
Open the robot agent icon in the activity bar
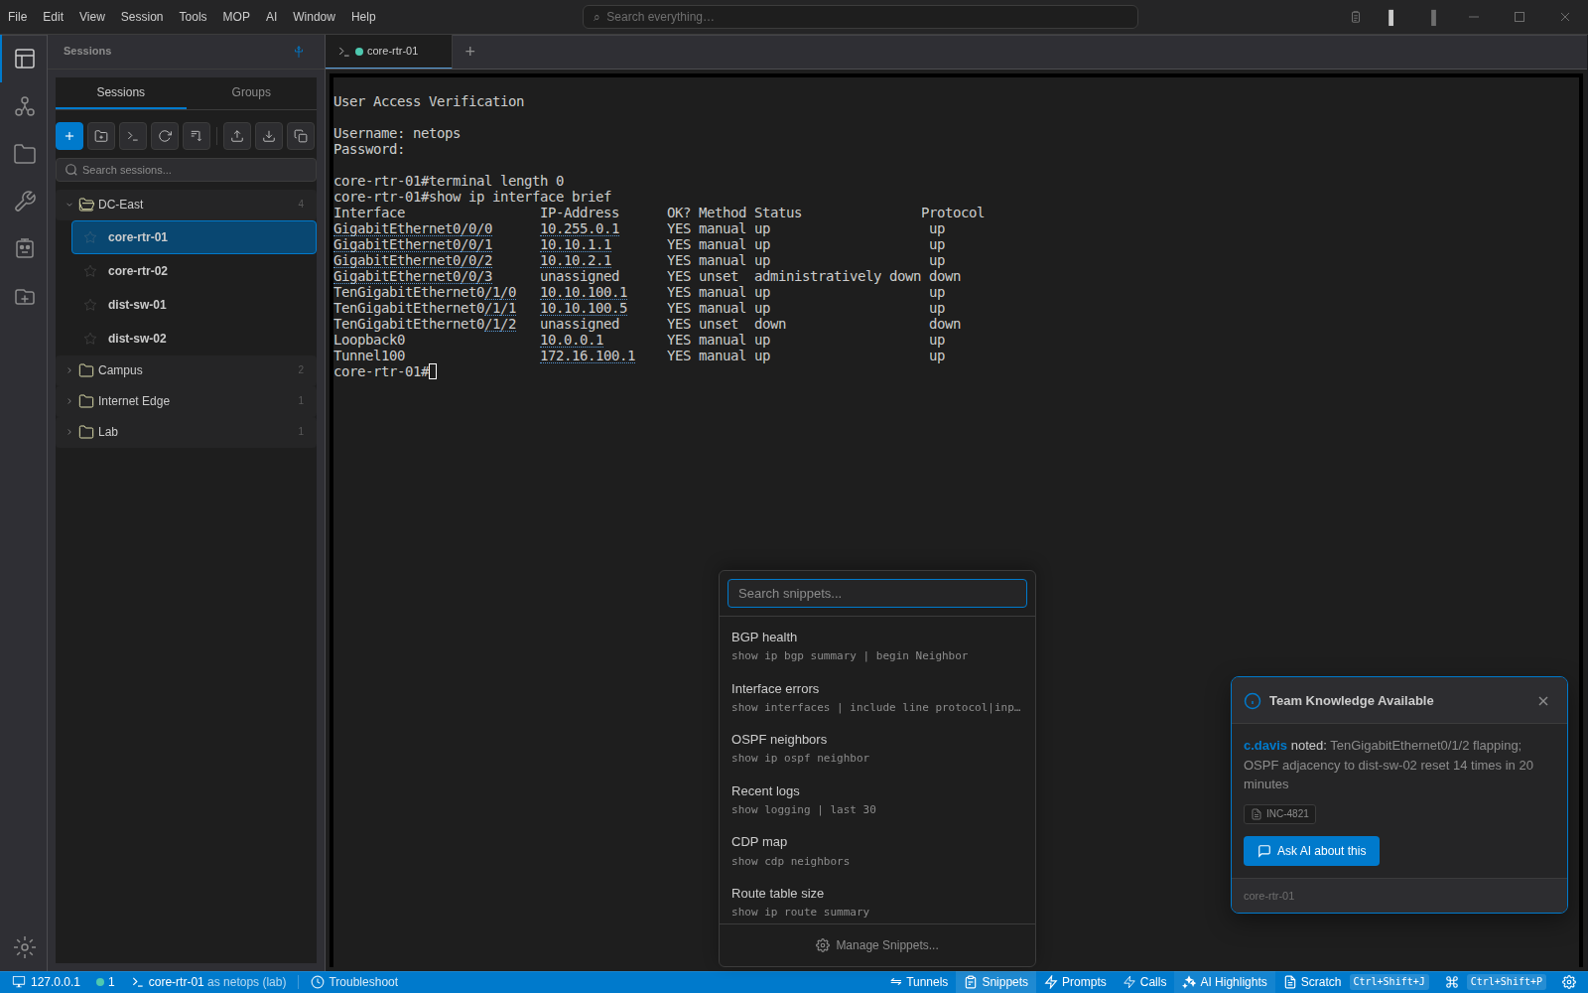point(25,248)
